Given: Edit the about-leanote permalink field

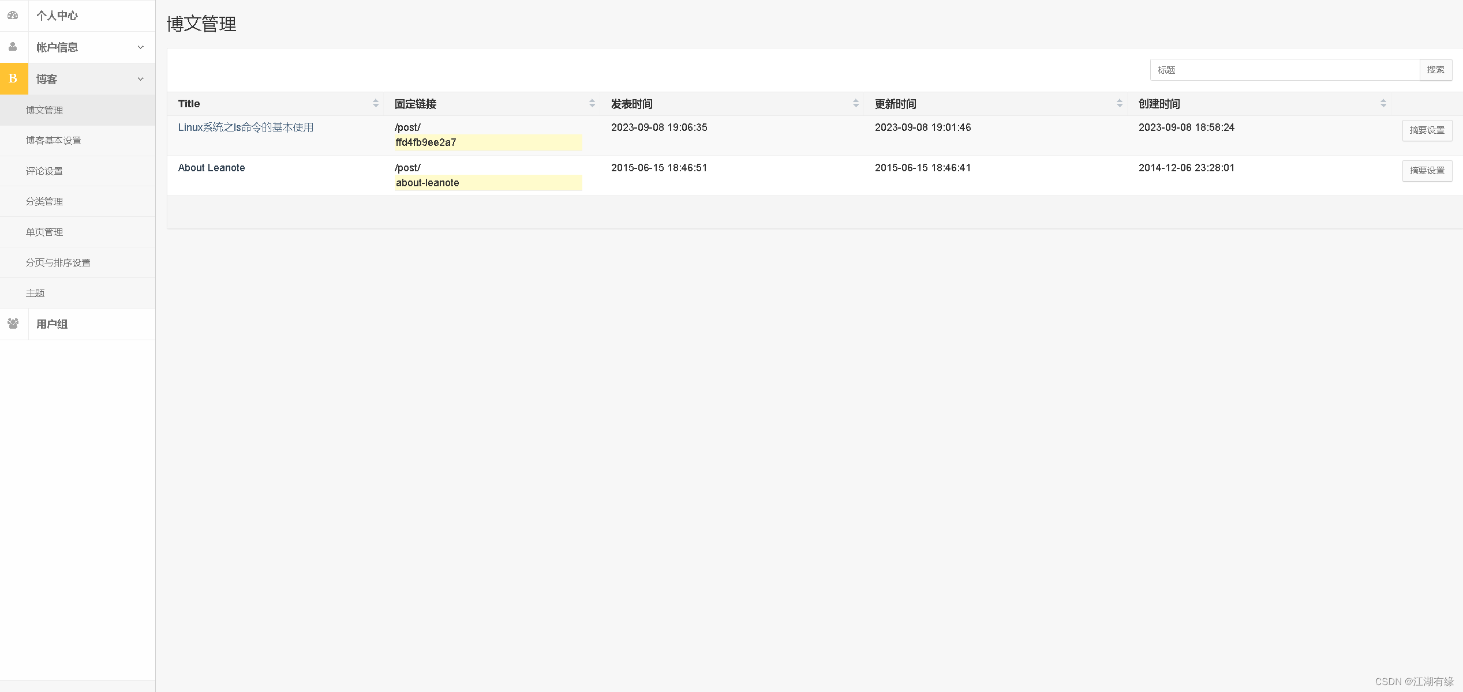Looking at the screenshot, I should pos(488,183).
